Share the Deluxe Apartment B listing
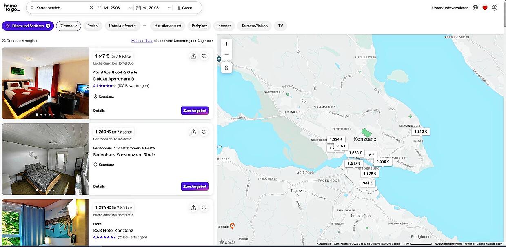 pos(193,56)
